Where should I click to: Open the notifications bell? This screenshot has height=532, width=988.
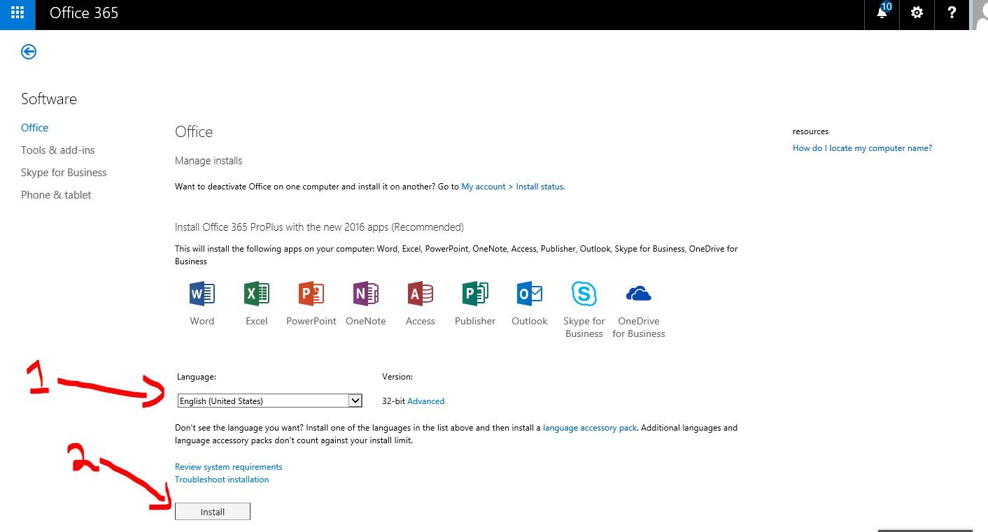[x=882, y=13]
